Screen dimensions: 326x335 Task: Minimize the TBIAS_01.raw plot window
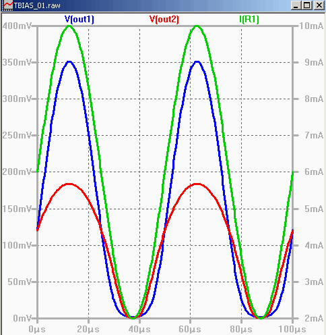(x=296, y=5)
